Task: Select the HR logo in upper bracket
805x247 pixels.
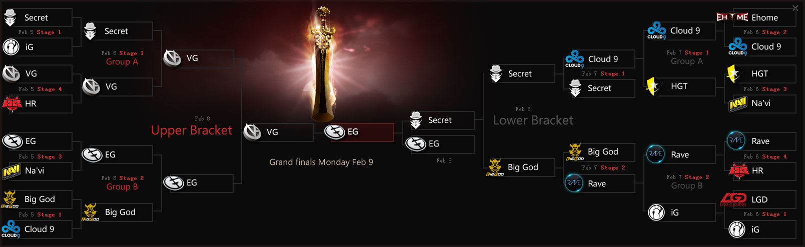Action: coord(12,104)
